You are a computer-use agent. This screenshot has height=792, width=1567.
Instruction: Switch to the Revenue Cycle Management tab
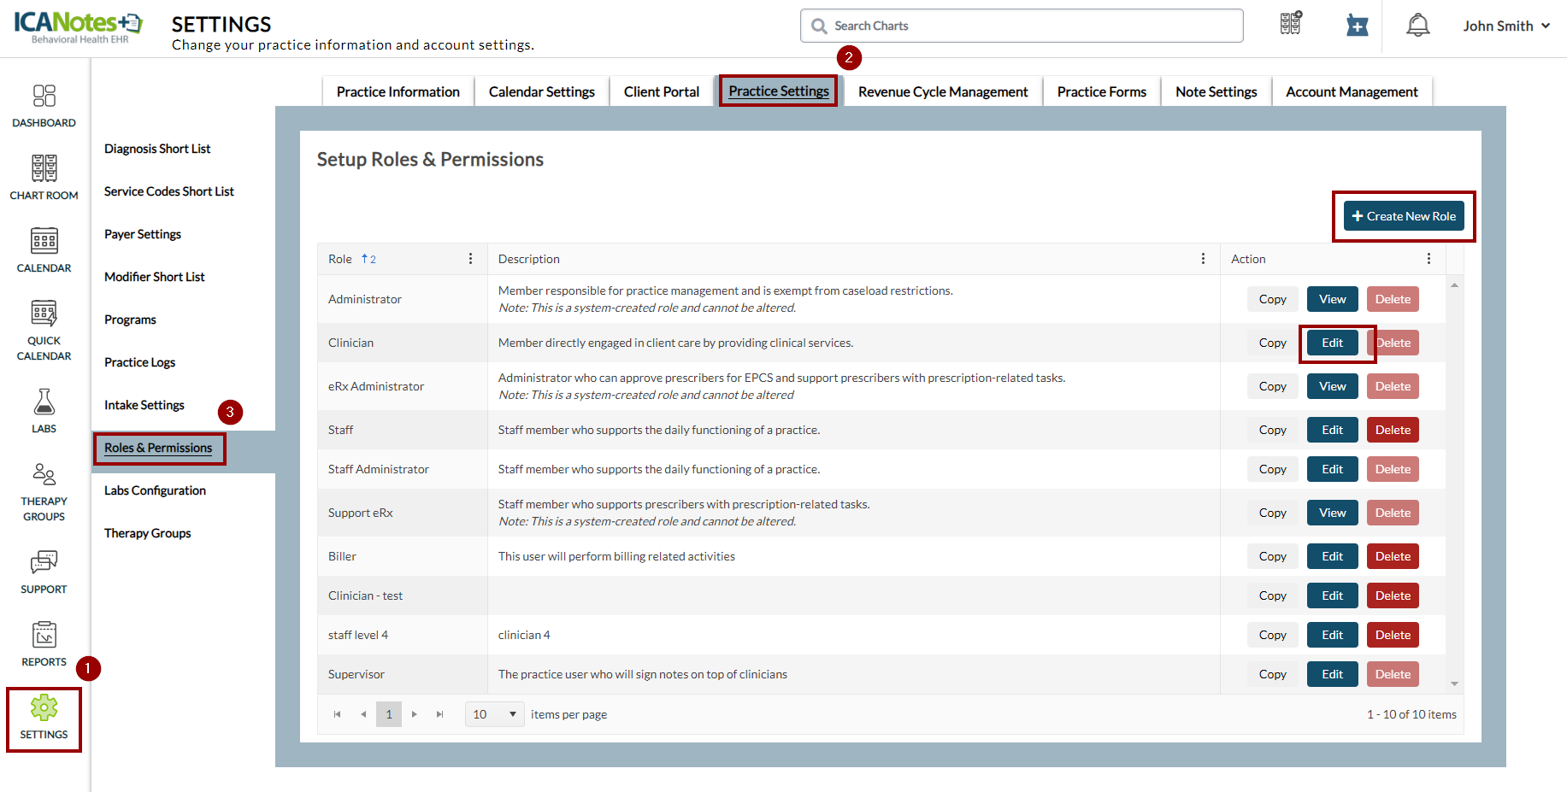click(942, 91)
